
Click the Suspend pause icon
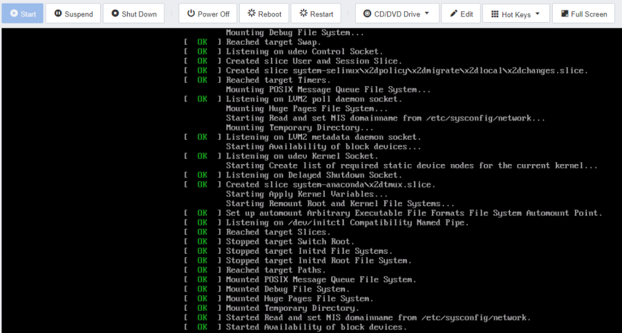tap(58, 14)
